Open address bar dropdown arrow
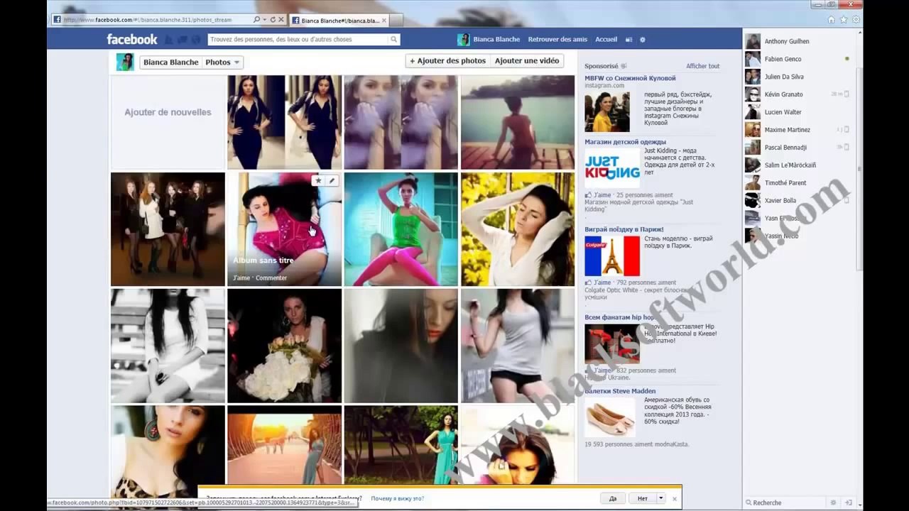Viewport: 909px width, 511px height. [x=264, y=20]
